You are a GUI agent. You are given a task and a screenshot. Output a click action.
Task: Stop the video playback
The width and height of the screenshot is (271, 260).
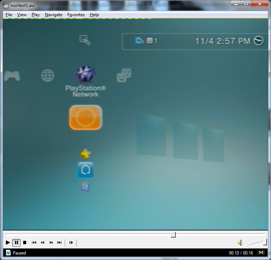25,242
